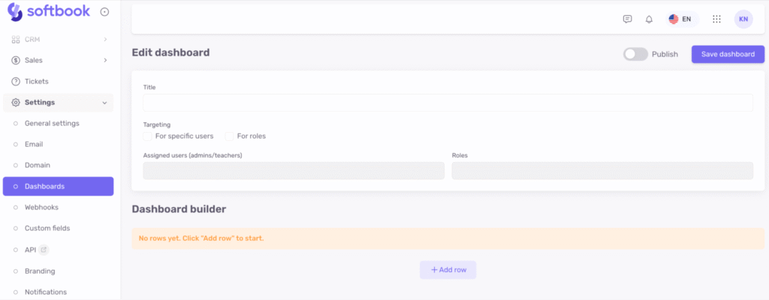Image resolution: width=769 pixels, height=300 pixels.
Task: Toggle the Publish switch
Action: point(635,54)
